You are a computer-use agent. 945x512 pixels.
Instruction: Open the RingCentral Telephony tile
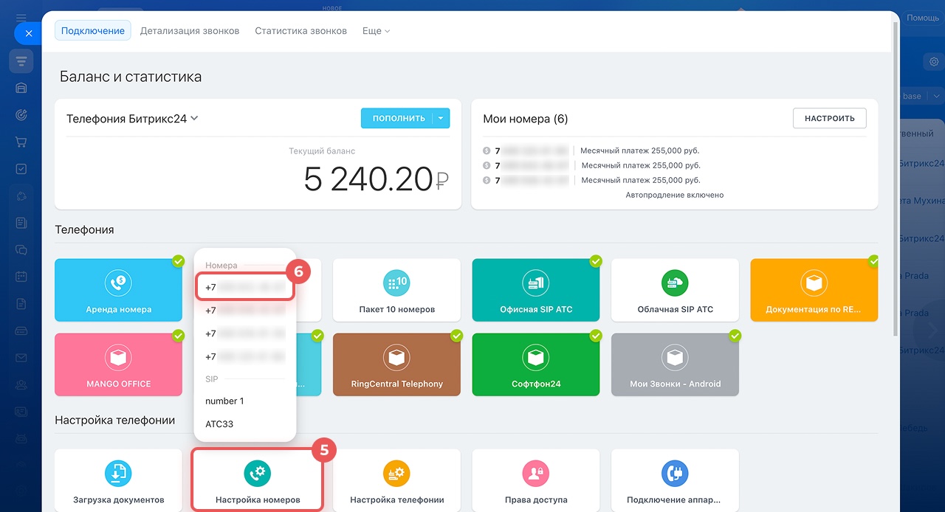pos(396,364)
